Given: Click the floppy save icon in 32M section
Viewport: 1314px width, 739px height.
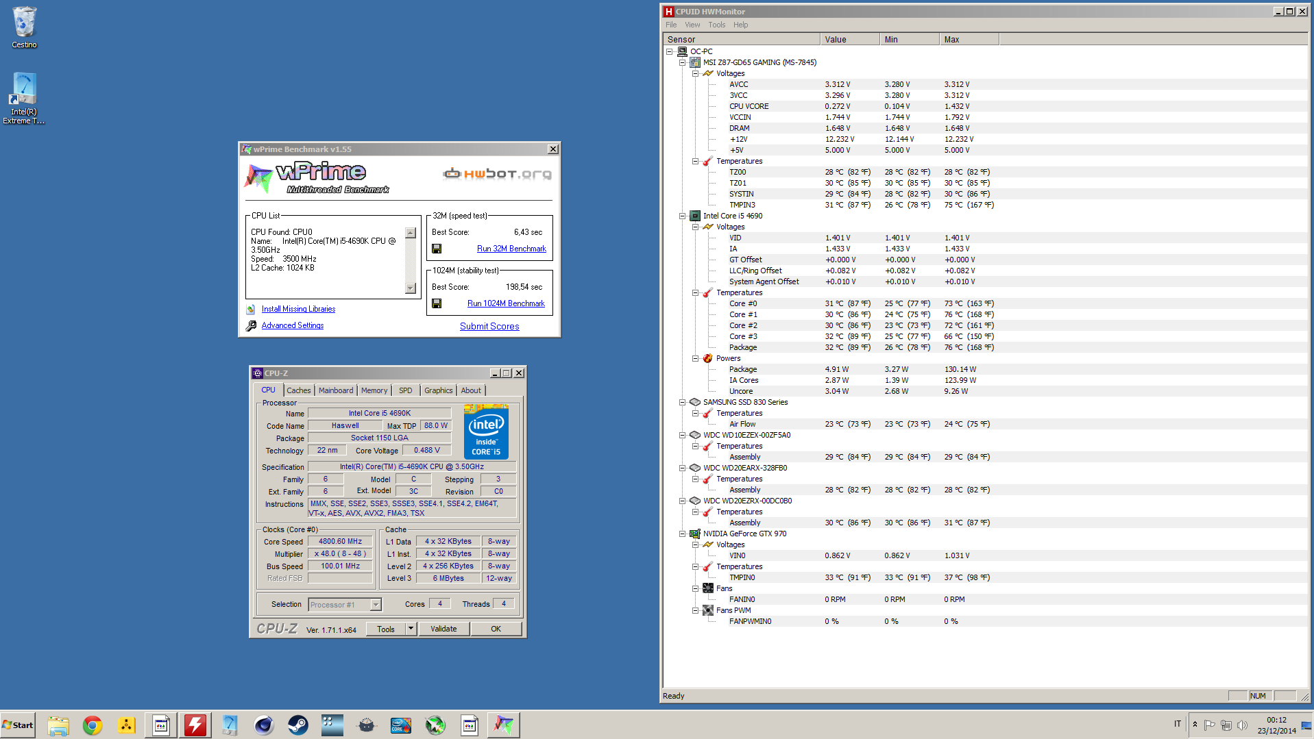Looking at the screenshot, I should 437,249.
